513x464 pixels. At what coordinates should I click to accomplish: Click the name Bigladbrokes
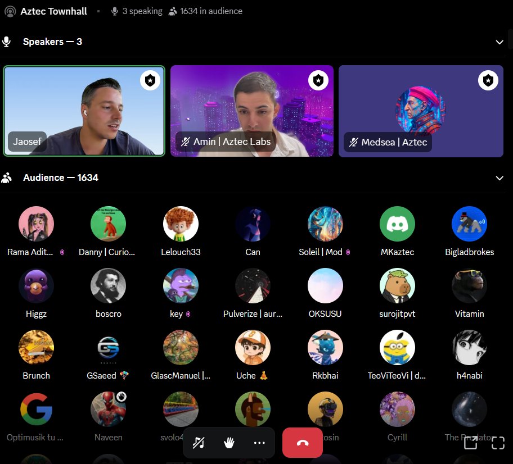(x=470, y=252)
